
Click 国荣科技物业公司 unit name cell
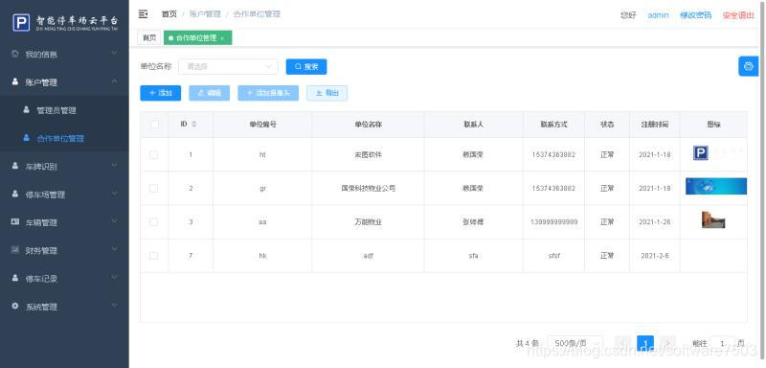pyautogui.click(x=368, y=188)
